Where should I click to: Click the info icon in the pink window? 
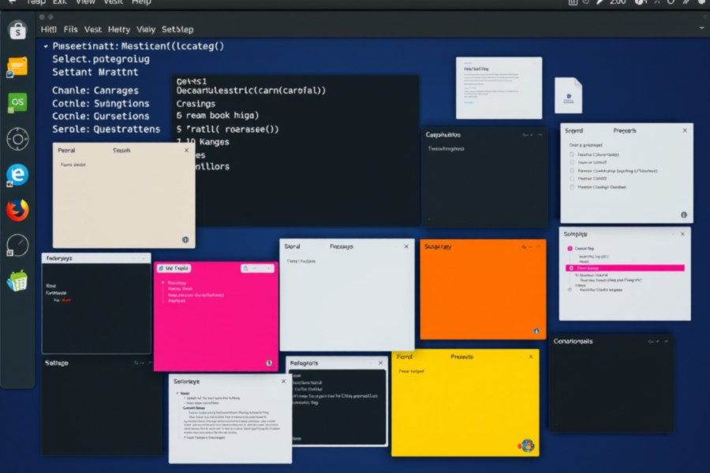pyautogui.click(x=269, y=363)
